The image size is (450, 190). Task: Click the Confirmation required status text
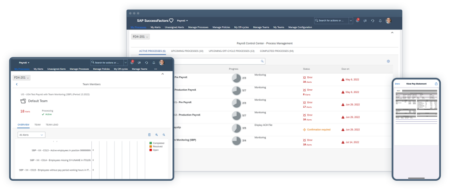[x=319, y=129]
